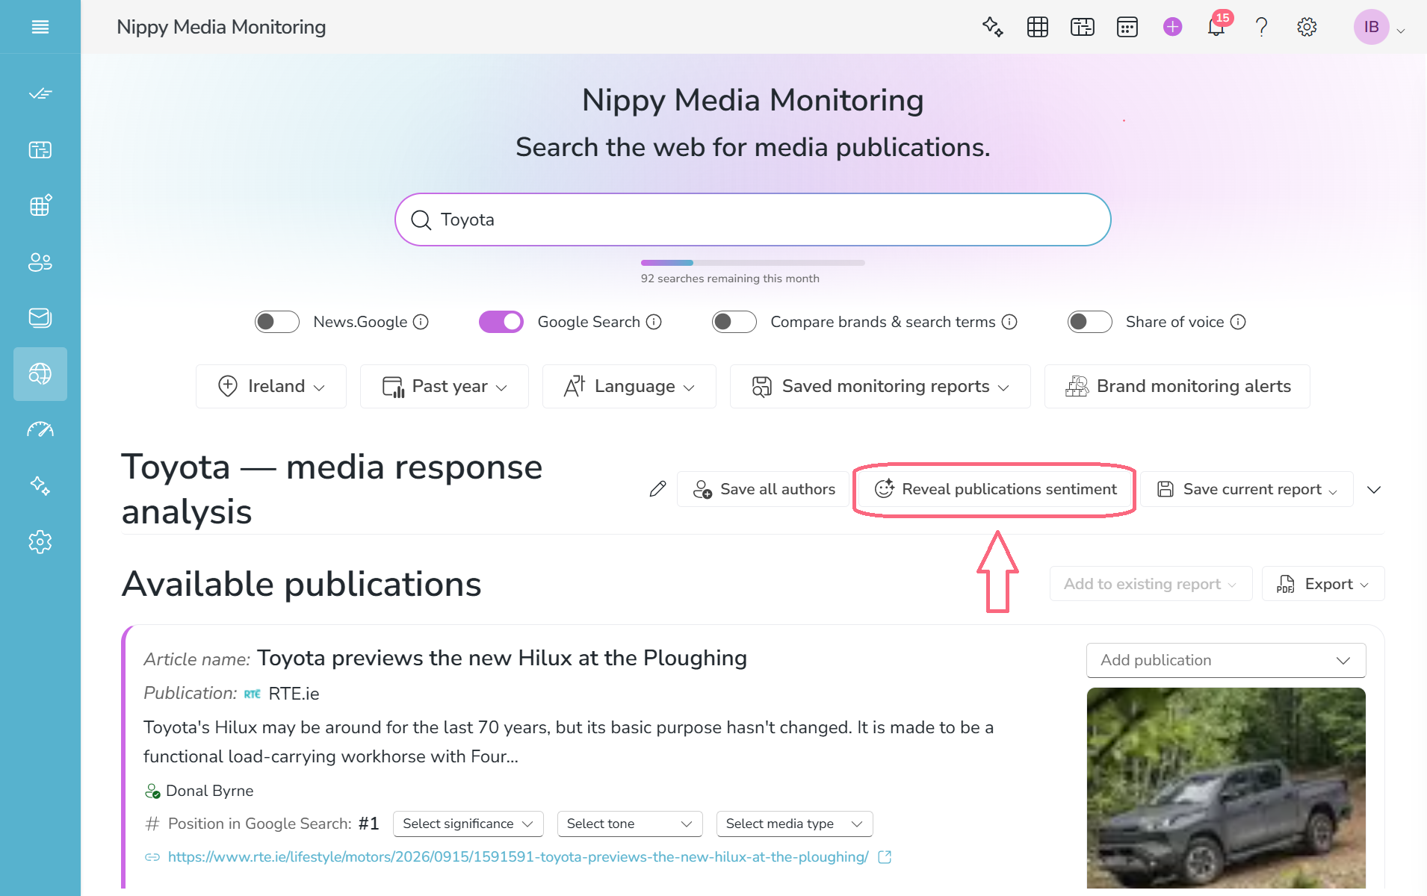
Task: Open the speedometer dashboard icon in sidebar
Action: 40,429
